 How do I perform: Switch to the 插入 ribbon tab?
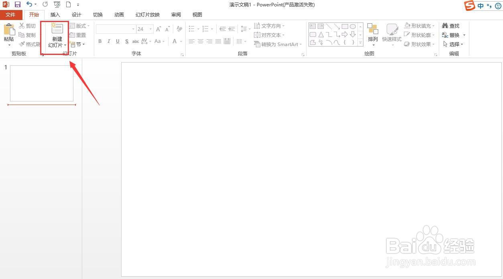click(x=55, y=14)
